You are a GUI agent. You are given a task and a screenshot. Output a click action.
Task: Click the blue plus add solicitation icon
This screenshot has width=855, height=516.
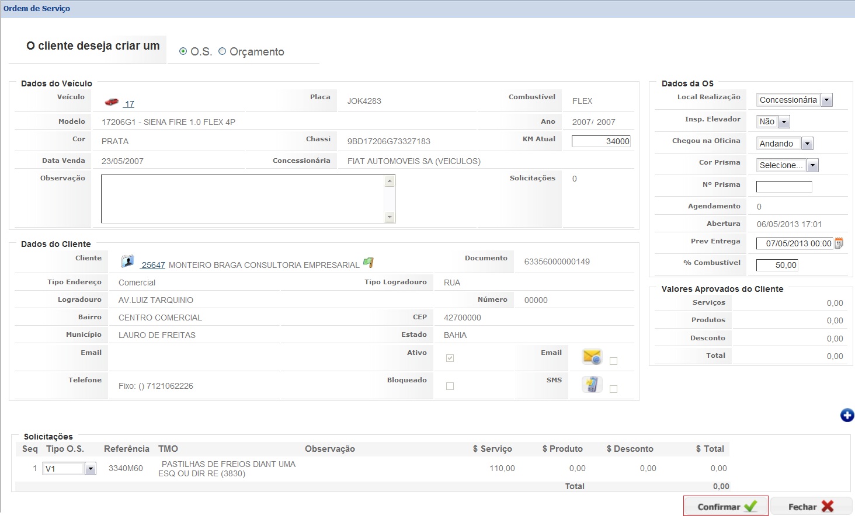tap(847, 415)
